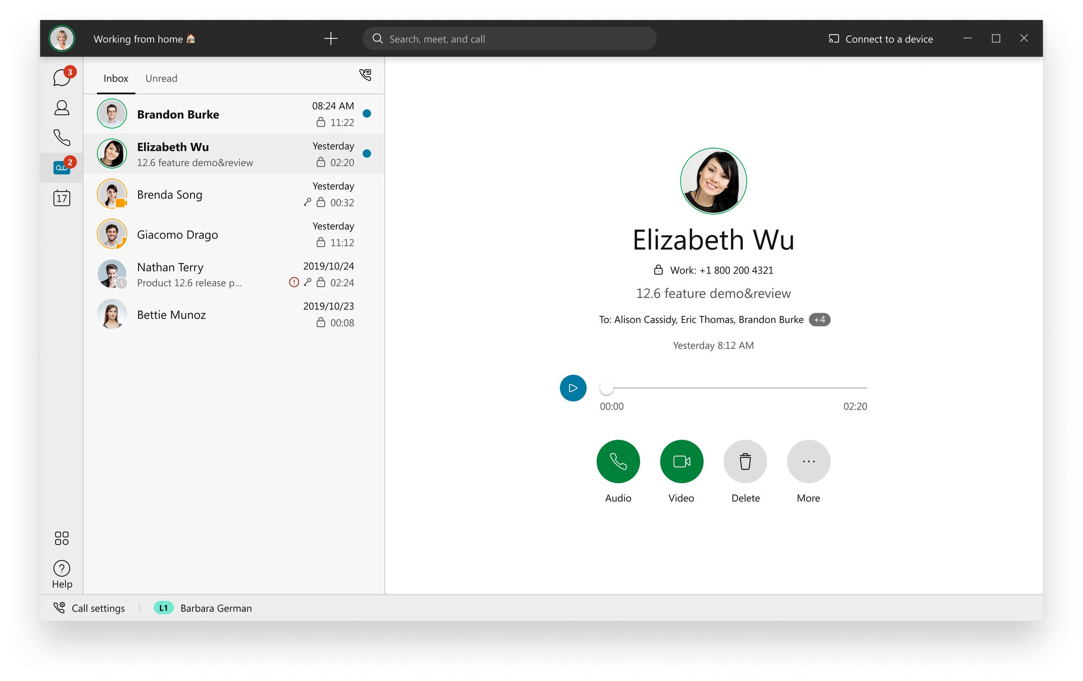
Task: Click the Help question mark icon
Action: pos(62,568)
